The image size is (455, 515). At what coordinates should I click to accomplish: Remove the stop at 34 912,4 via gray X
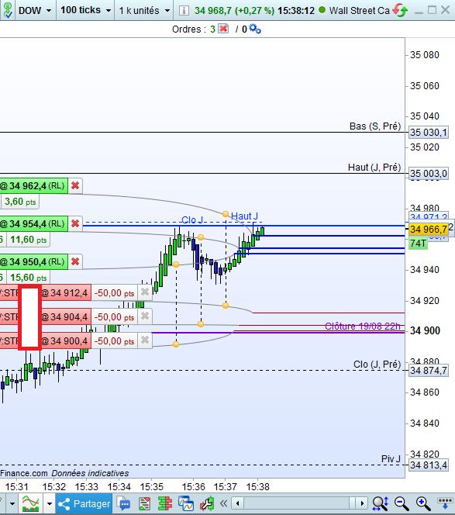click(145, 292)
